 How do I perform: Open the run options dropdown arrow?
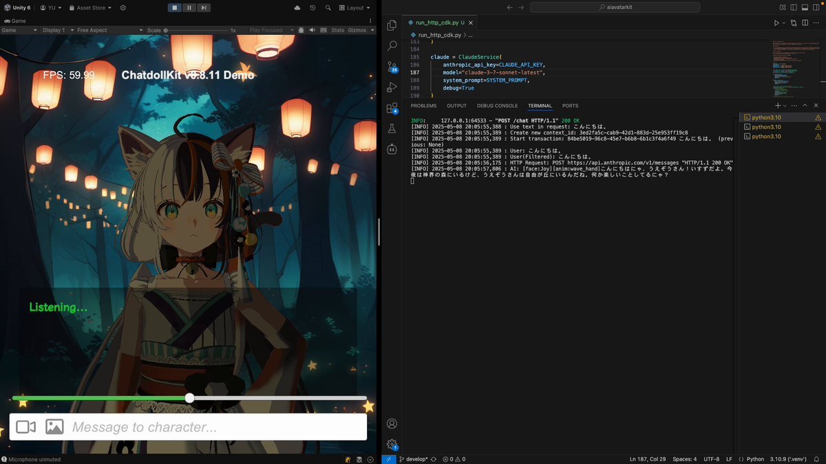tap(784, 23)
